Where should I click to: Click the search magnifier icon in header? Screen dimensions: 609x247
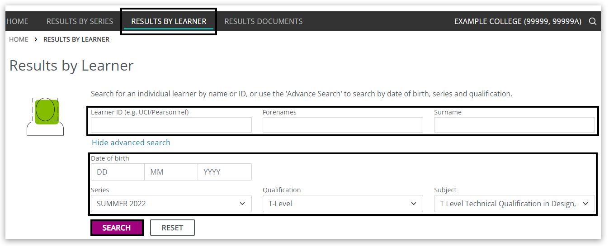click(x=592, y=21)
